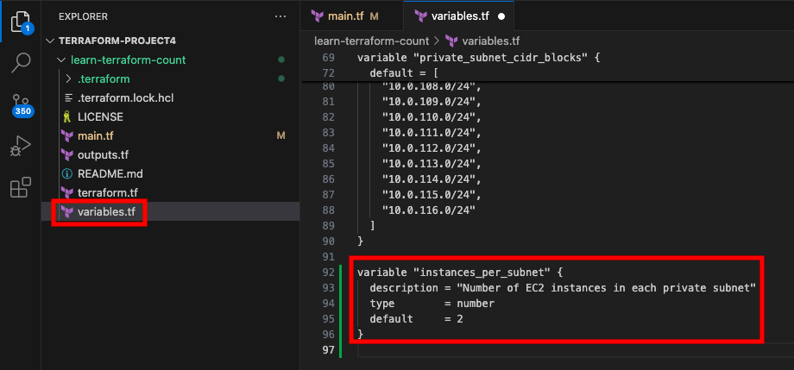Open the Run and Debug view

click(21, 147)
